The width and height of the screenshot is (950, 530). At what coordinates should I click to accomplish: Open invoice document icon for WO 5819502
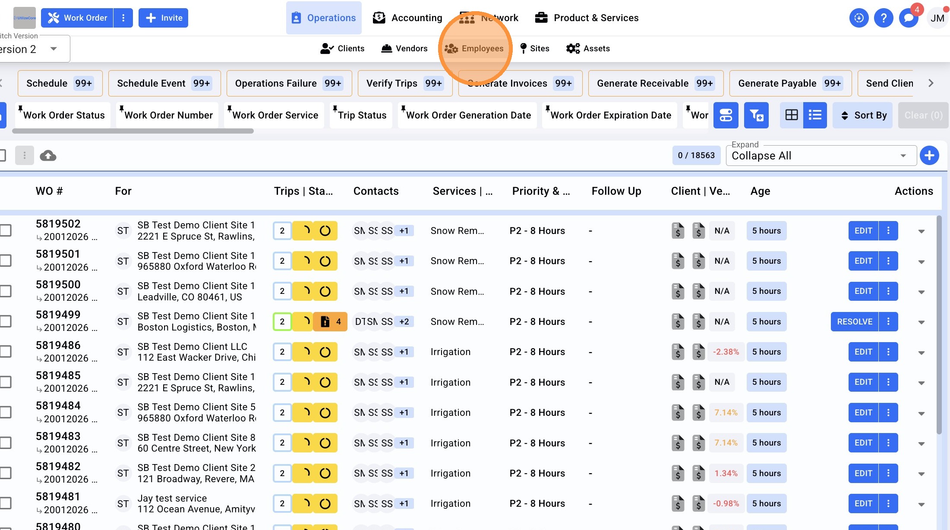[x=678, y=231]
